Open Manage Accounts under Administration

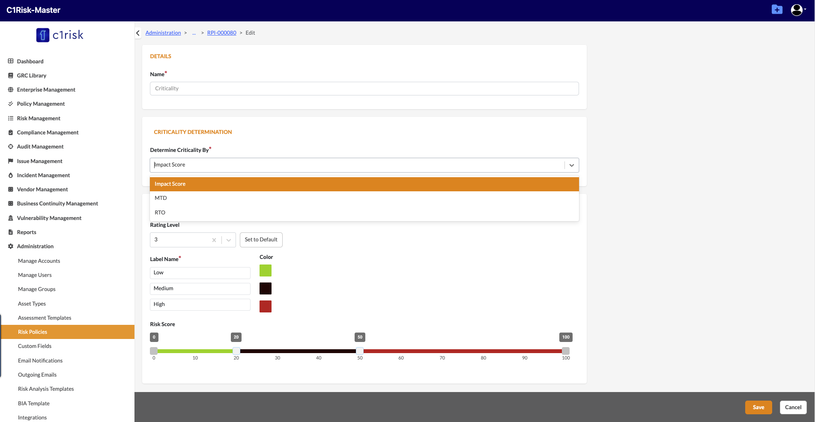(39, 261)
